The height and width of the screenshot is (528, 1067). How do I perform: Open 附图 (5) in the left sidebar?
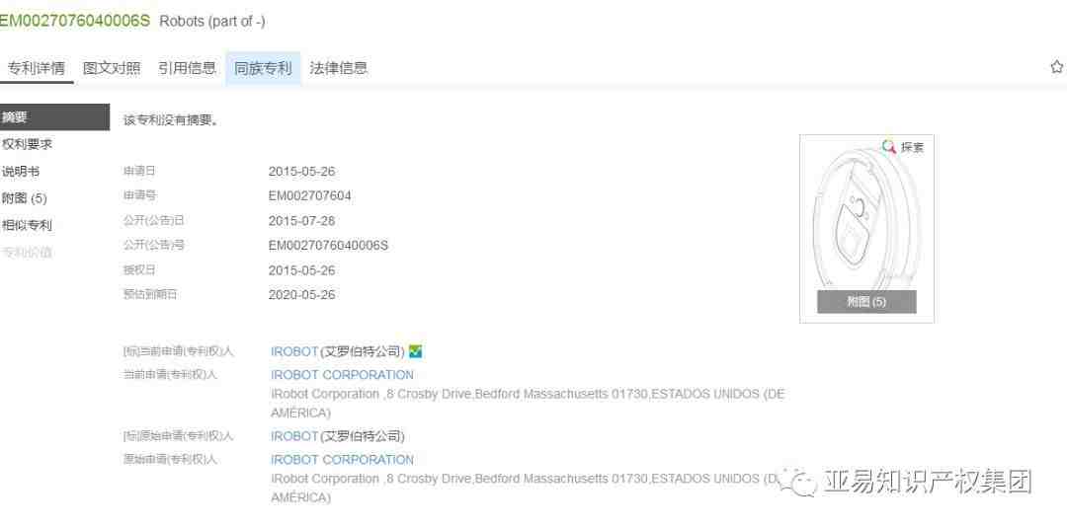(x=25, y=198)
